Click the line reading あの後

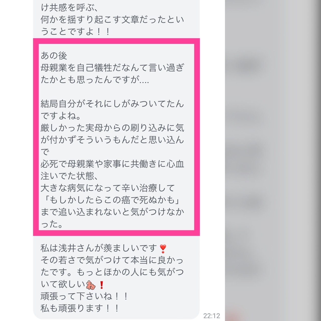pyautogui.click(x=54, y=55)
